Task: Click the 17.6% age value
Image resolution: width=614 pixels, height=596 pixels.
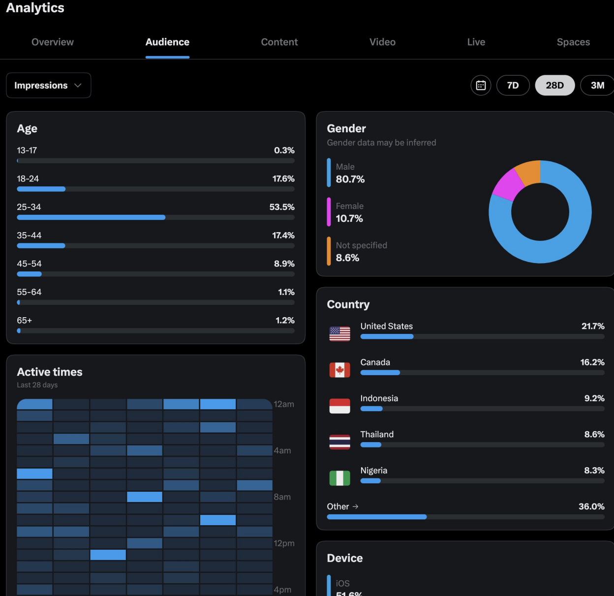Action: [283, 179]
